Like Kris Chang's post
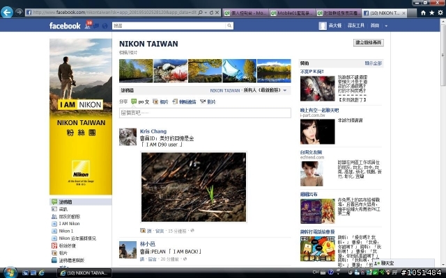This screenshot has width=446, height=278. (x=149, y=231)
